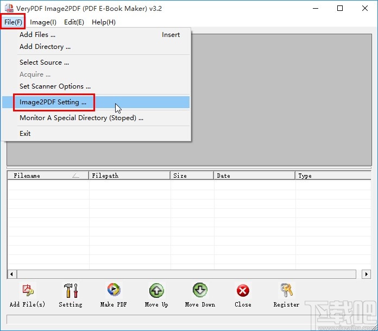Click the file list horizontal scrollbar track

tap(186, 274)
